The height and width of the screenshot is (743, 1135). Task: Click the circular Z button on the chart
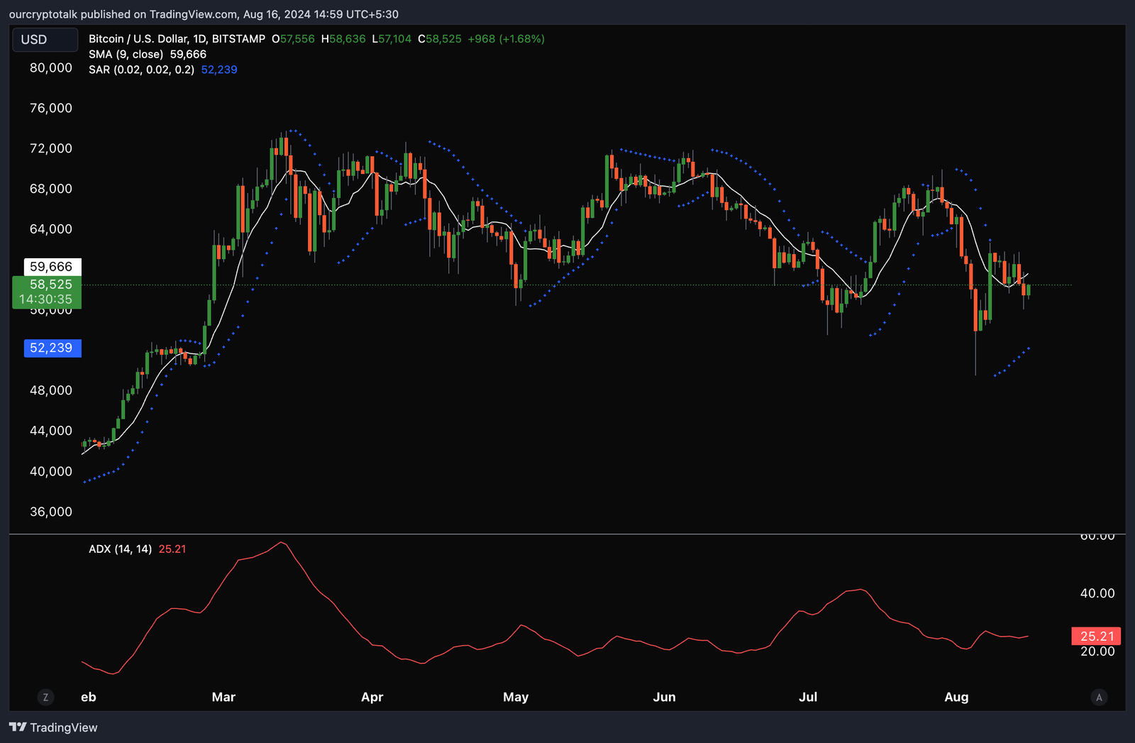[45, 698]
